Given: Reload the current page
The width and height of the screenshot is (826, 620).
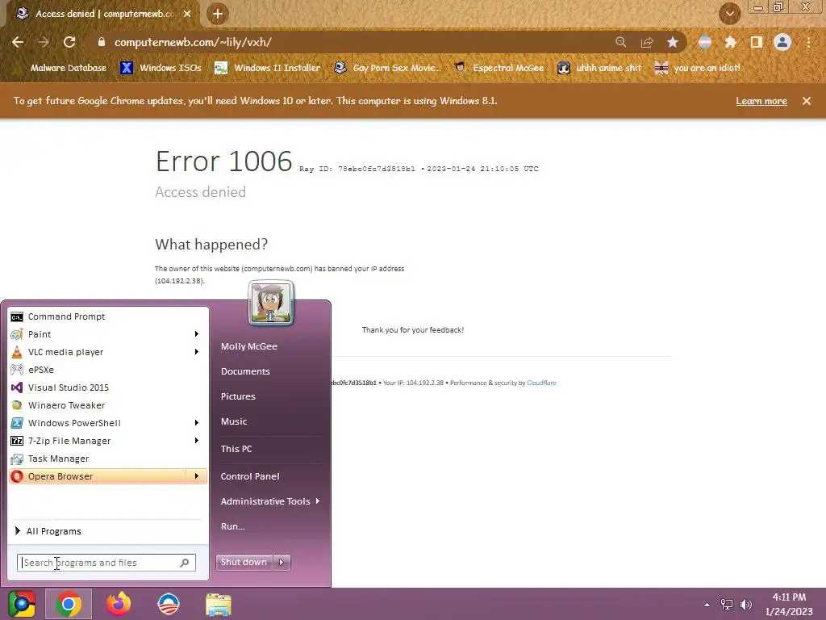Looking at the screenshot, I should [x=69, y=42].
